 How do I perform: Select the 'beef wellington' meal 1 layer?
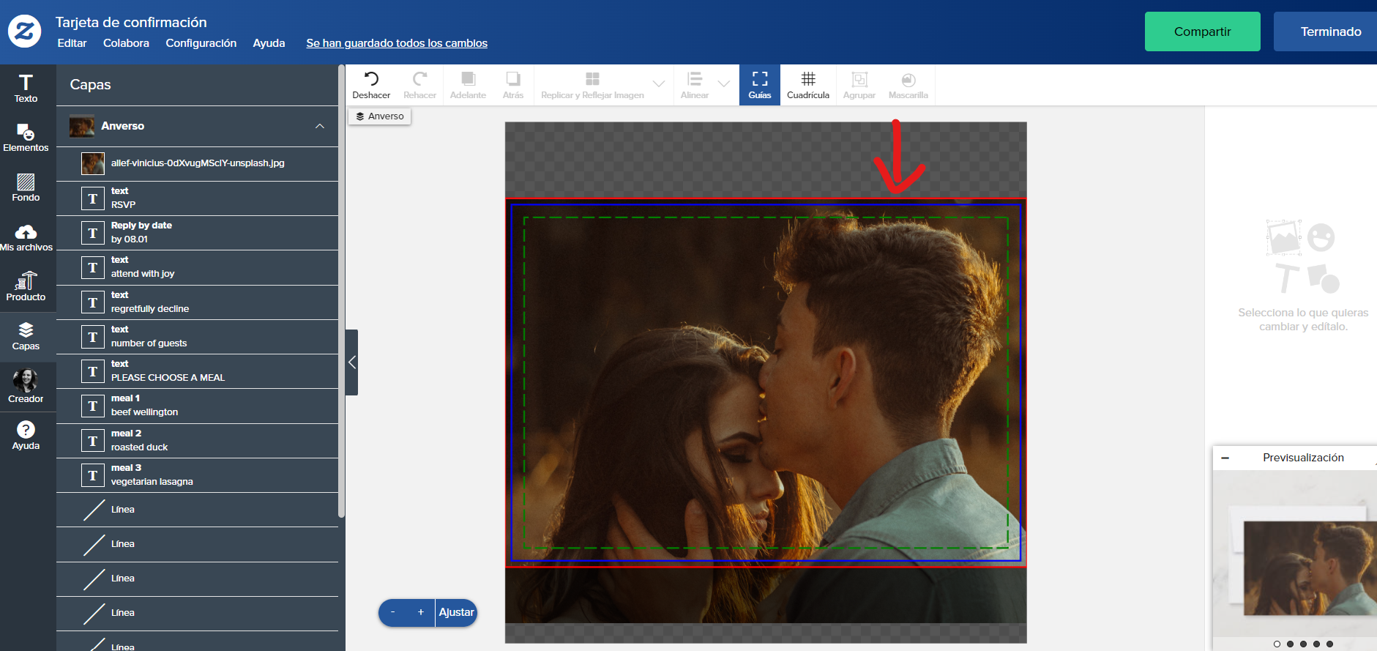[197, 406]
